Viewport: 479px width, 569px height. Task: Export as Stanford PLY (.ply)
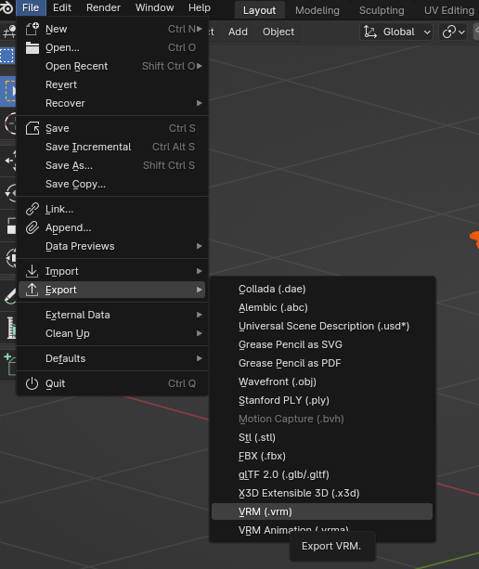[322, 401]
